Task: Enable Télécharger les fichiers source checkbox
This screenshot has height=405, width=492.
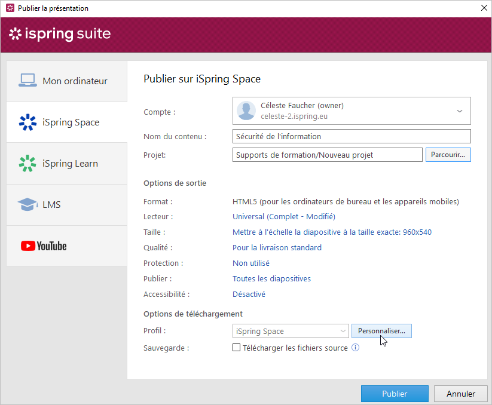Action: (x=236, y=348)
